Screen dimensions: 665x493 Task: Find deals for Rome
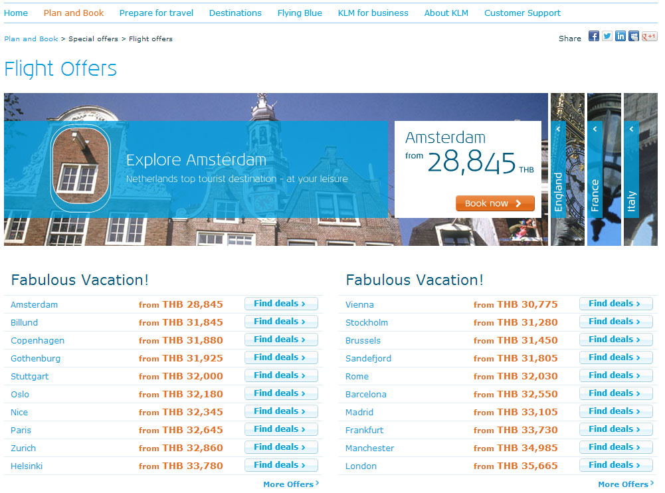tap(616, 375)
